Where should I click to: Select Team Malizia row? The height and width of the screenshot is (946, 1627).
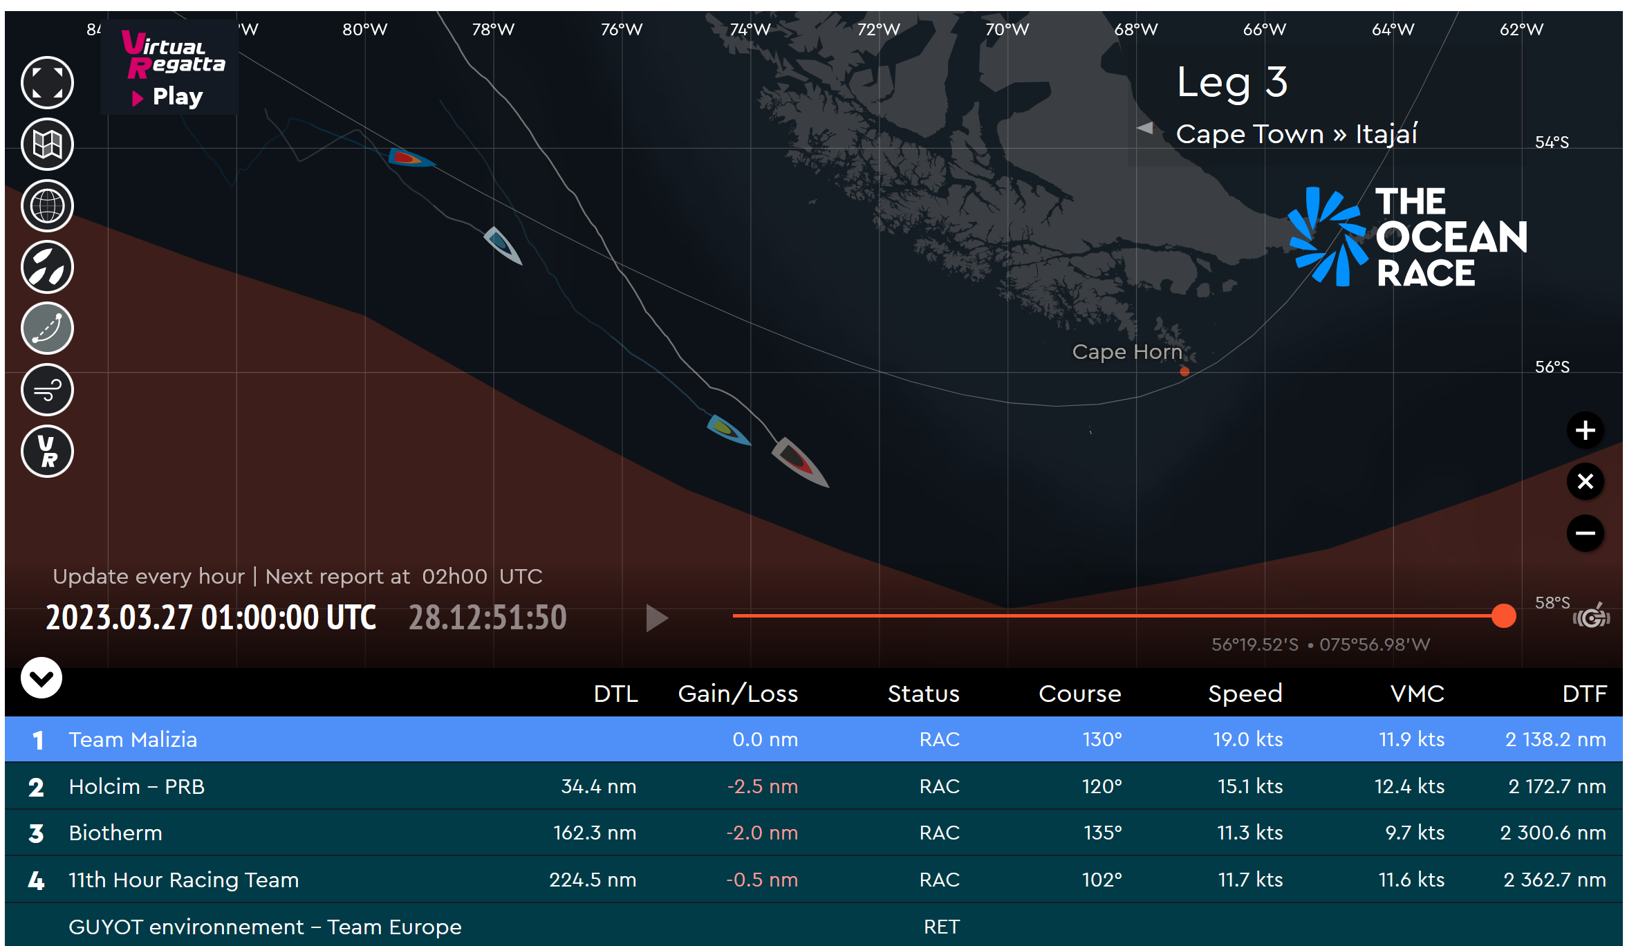tap(814, 739)
